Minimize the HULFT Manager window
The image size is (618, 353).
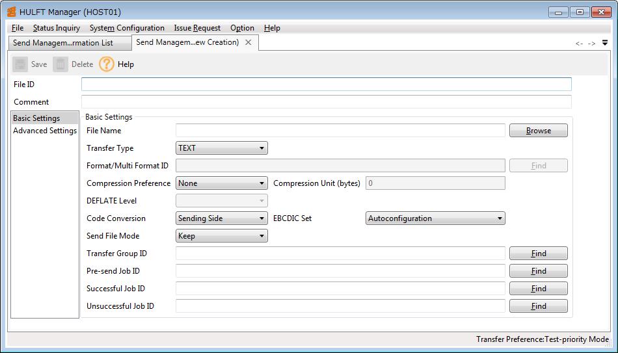click(558, 12)
